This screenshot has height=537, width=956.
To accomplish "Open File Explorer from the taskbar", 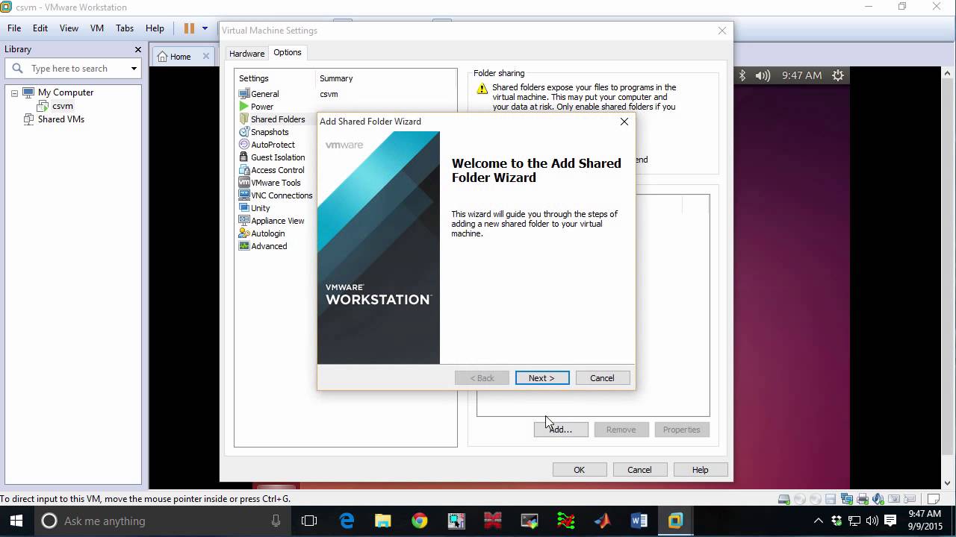I will point(382,521).
